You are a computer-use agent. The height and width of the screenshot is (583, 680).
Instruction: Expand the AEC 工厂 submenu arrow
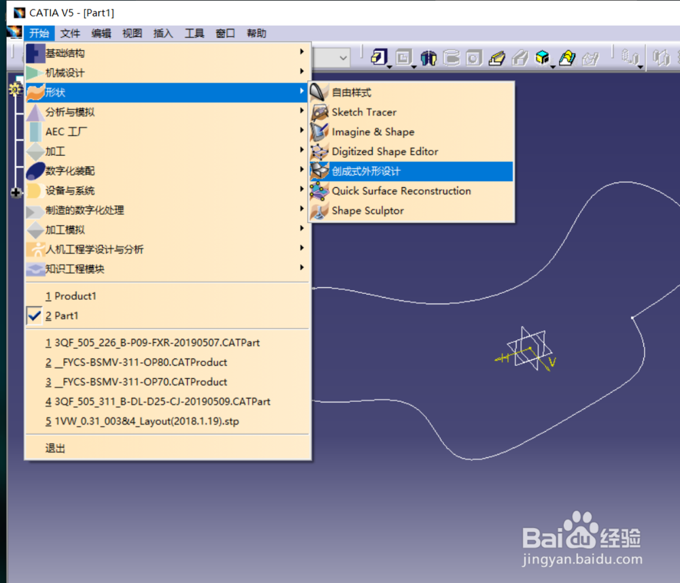tap(302, 130)
